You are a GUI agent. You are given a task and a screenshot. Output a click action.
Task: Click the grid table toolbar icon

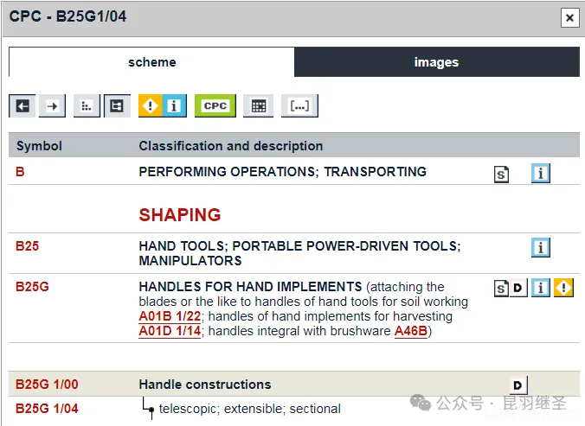tap(257, 105)
